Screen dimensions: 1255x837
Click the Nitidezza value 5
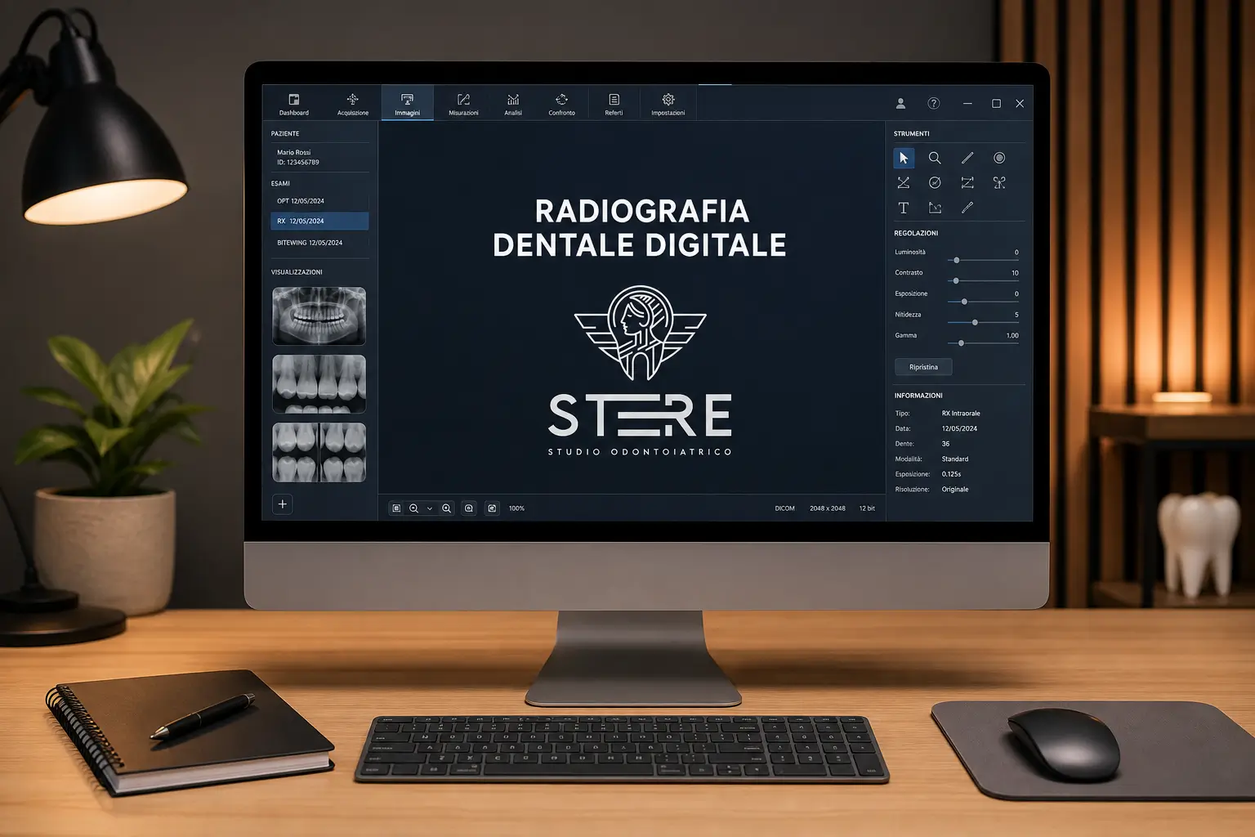tap(1016, 315)
